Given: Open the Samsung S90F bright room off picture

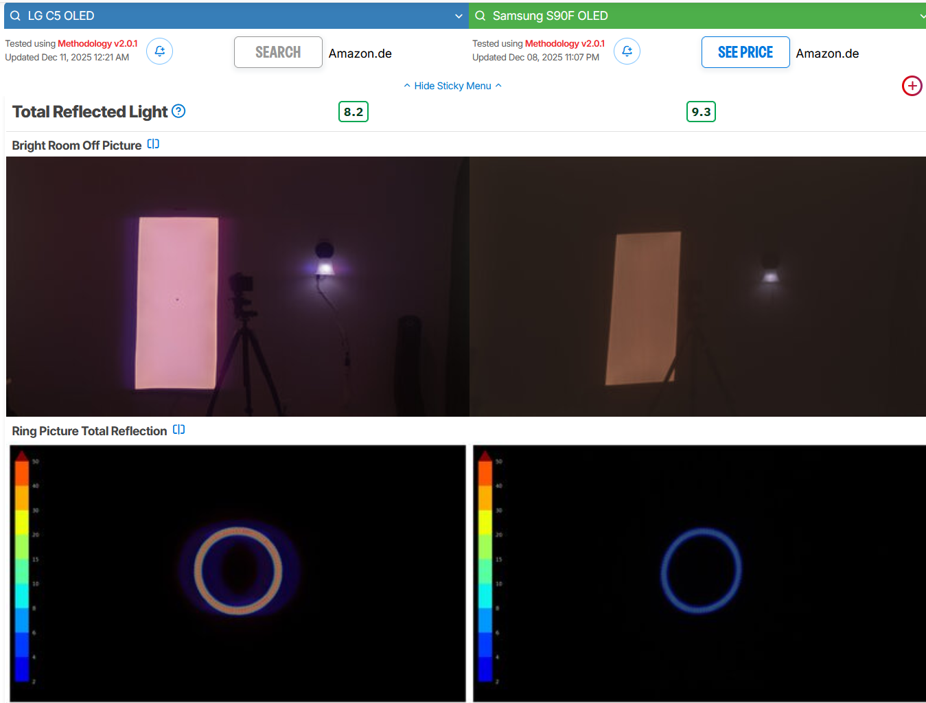Looking at the screenshot, I should tap(697, 286).
